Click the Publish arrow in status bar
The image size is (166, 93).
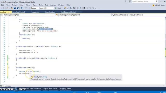tap(161, 92)
